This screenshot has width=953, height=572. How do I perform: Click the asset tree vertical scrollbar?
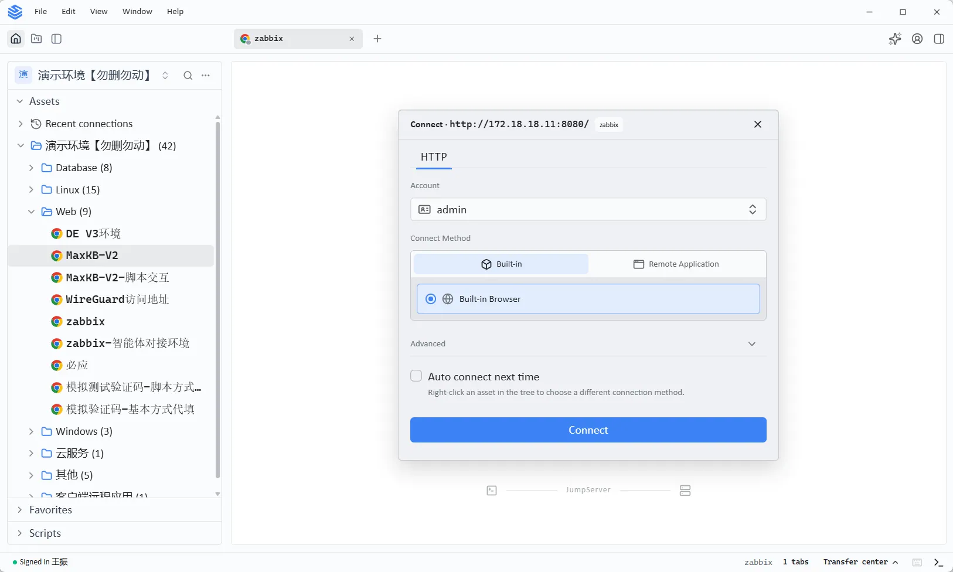coord(217,299)
